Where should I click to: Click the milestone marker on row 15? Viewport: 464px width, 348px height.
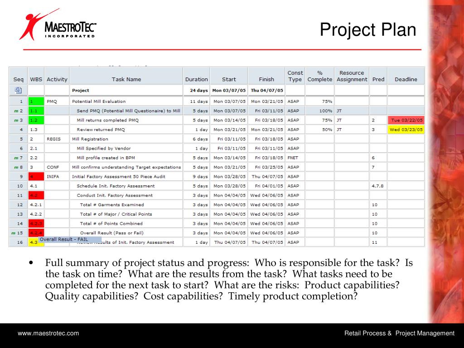[x=13, y=233]
